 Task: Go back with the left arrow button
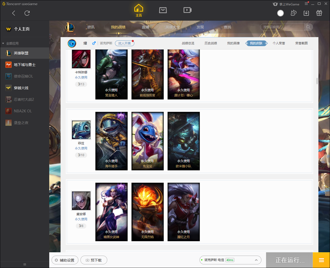pyautogui.click(x=14, y=13)
